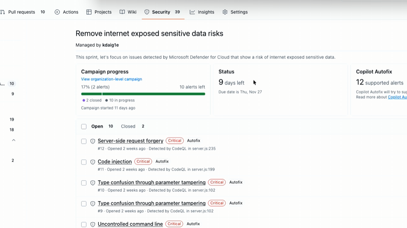Viewport: 407px width, 228px height.
Task: Click the Wiki book icon
Action: [x=122, y=12]
